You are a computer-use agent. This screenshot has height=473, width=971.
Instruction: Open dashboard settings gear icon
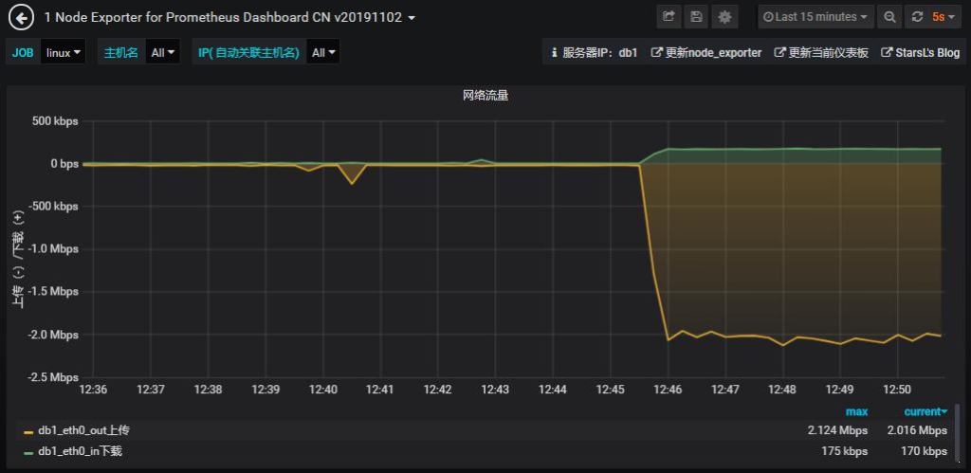(725, 17)
